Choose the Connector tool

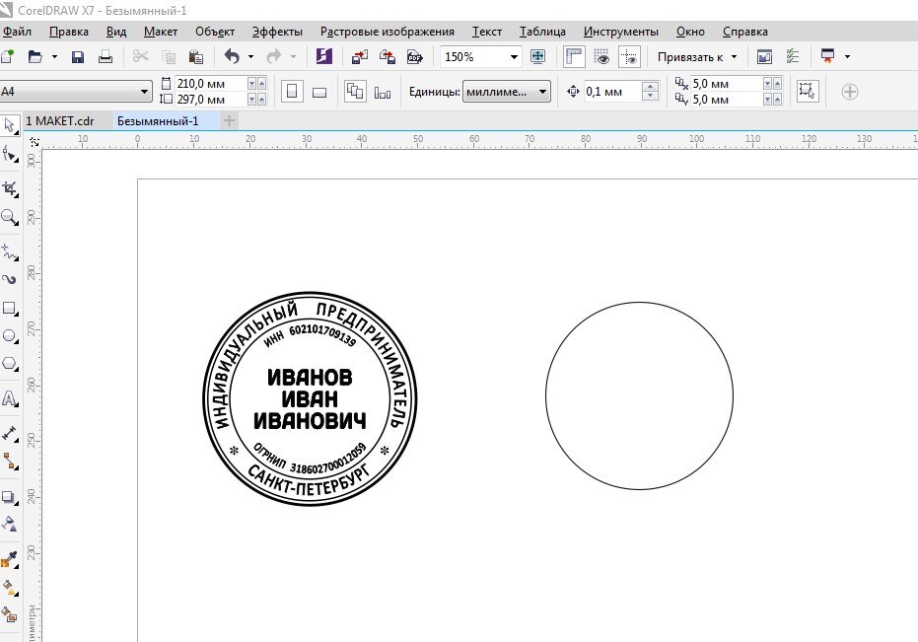tap(10, 462)
